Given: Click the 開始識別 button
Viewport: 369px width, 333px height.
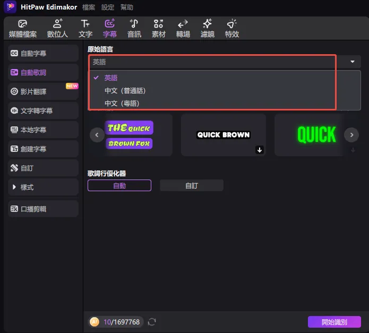Looking at the screenshot, I should pyautogui.click(x=334, y=322).
